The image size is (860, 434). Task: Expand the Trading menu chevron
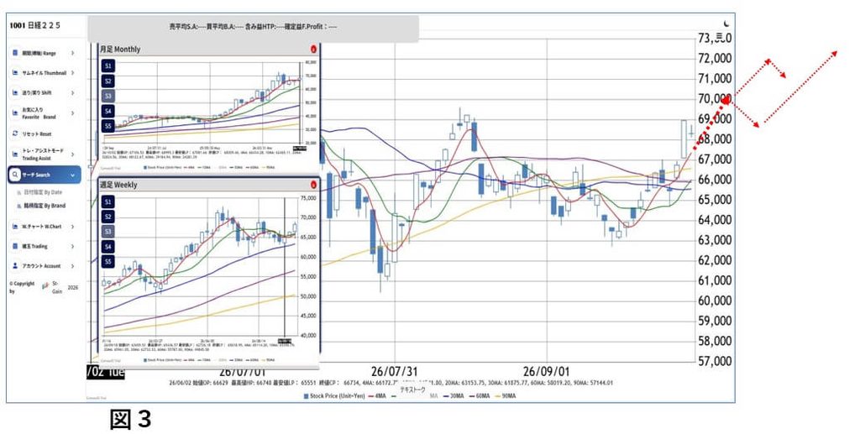(x=72, y=246)
